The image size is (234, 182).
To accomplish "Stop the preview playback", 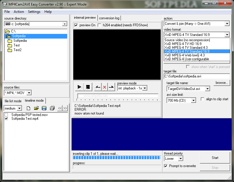I will point(88,87).
